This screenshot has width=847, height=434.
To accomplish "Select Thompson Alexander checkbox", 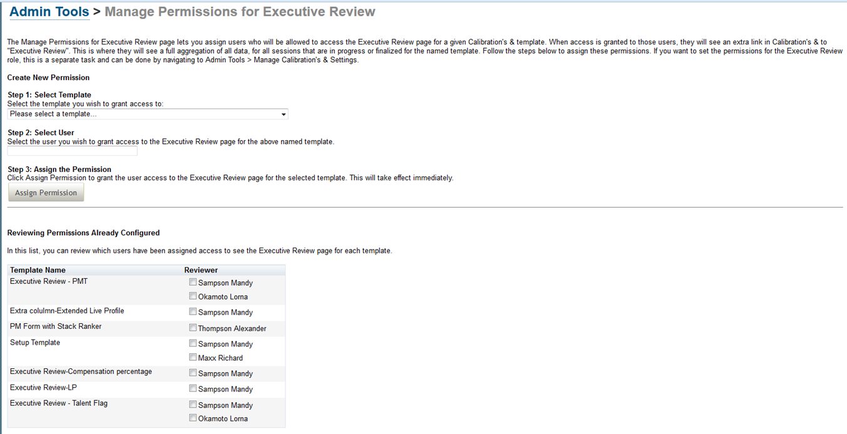I will pyautogui.click(x=193, y=328).
